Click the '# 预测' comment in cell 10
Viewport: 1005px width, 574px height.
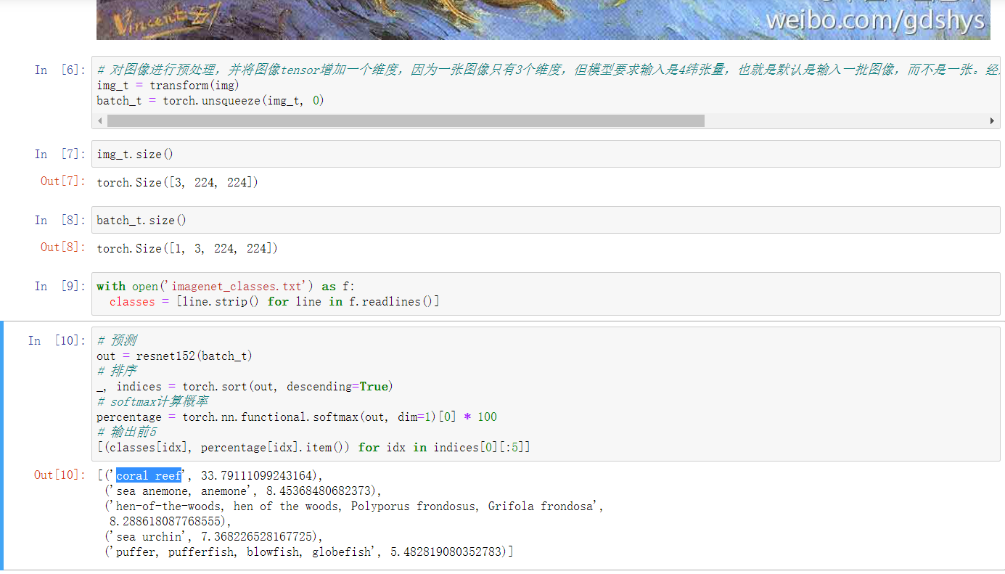(x=117, y=340)
